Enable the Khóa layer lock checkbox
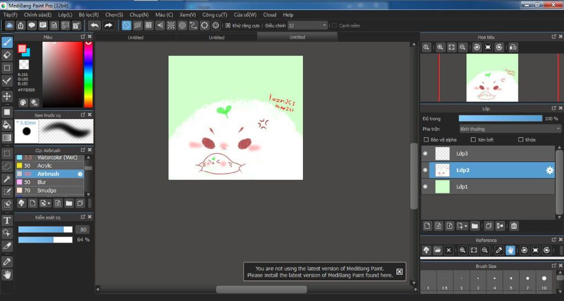 point(520,139)
